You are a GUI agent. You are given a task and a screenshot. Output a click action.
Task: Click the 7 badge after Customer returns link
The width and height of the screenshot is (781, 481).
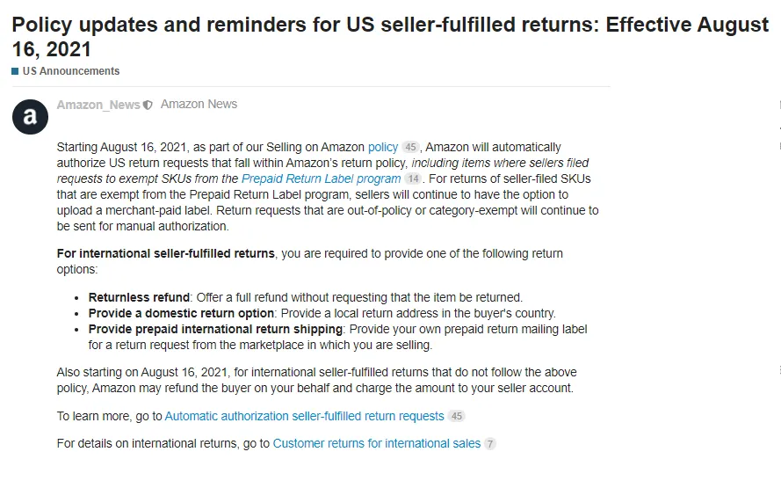tap(490, 444)
